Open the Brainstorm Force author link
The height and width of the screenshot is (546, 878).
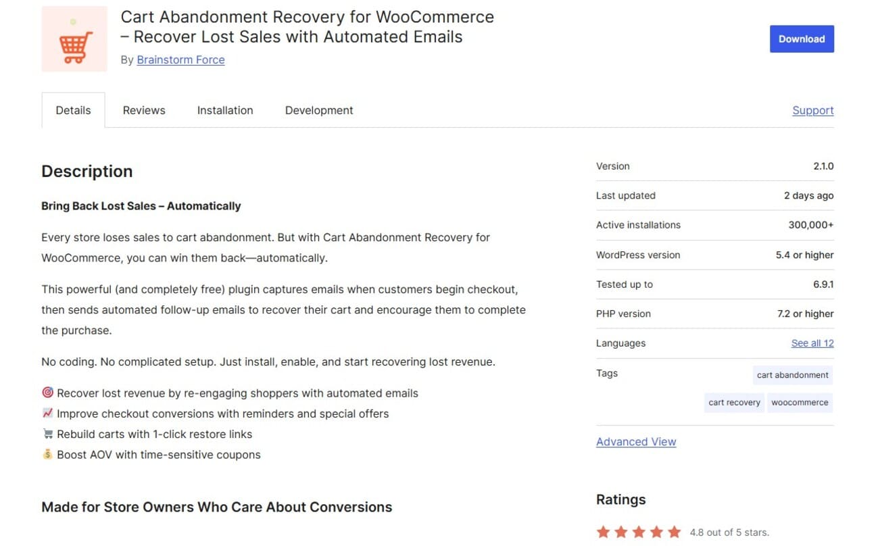tap(180, 59)
